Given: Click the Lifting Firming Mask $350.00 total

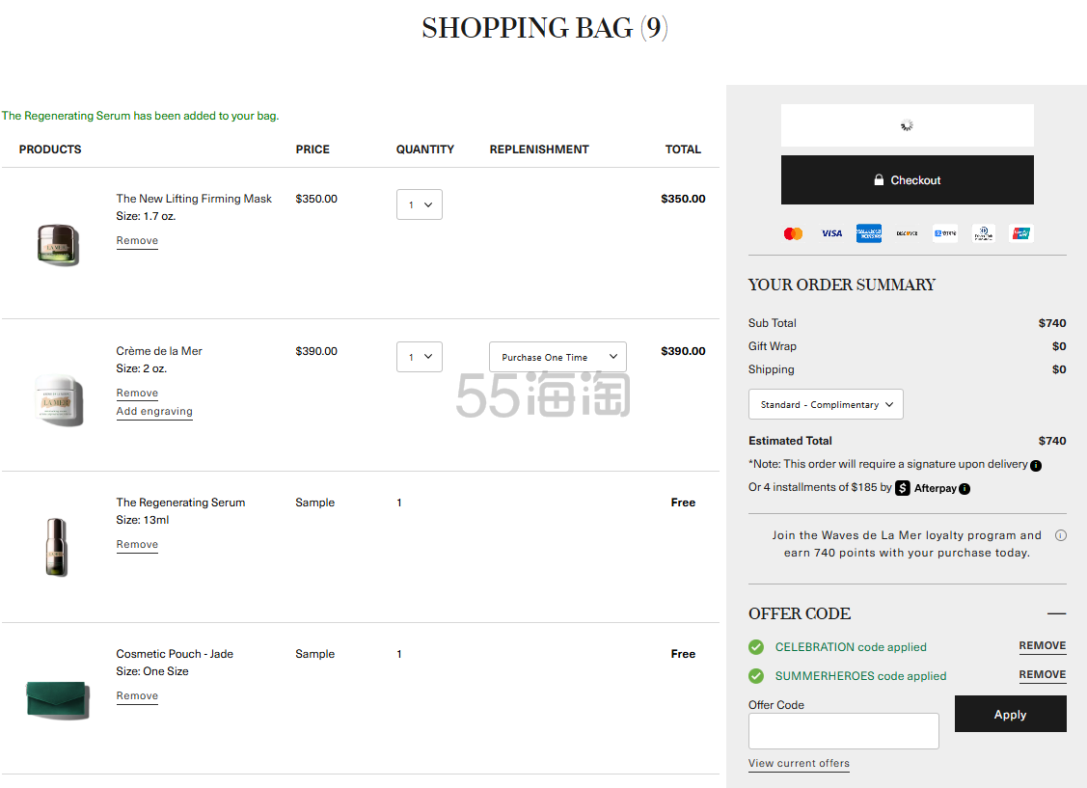Looking at the screenshot, I should coord(683,199).
